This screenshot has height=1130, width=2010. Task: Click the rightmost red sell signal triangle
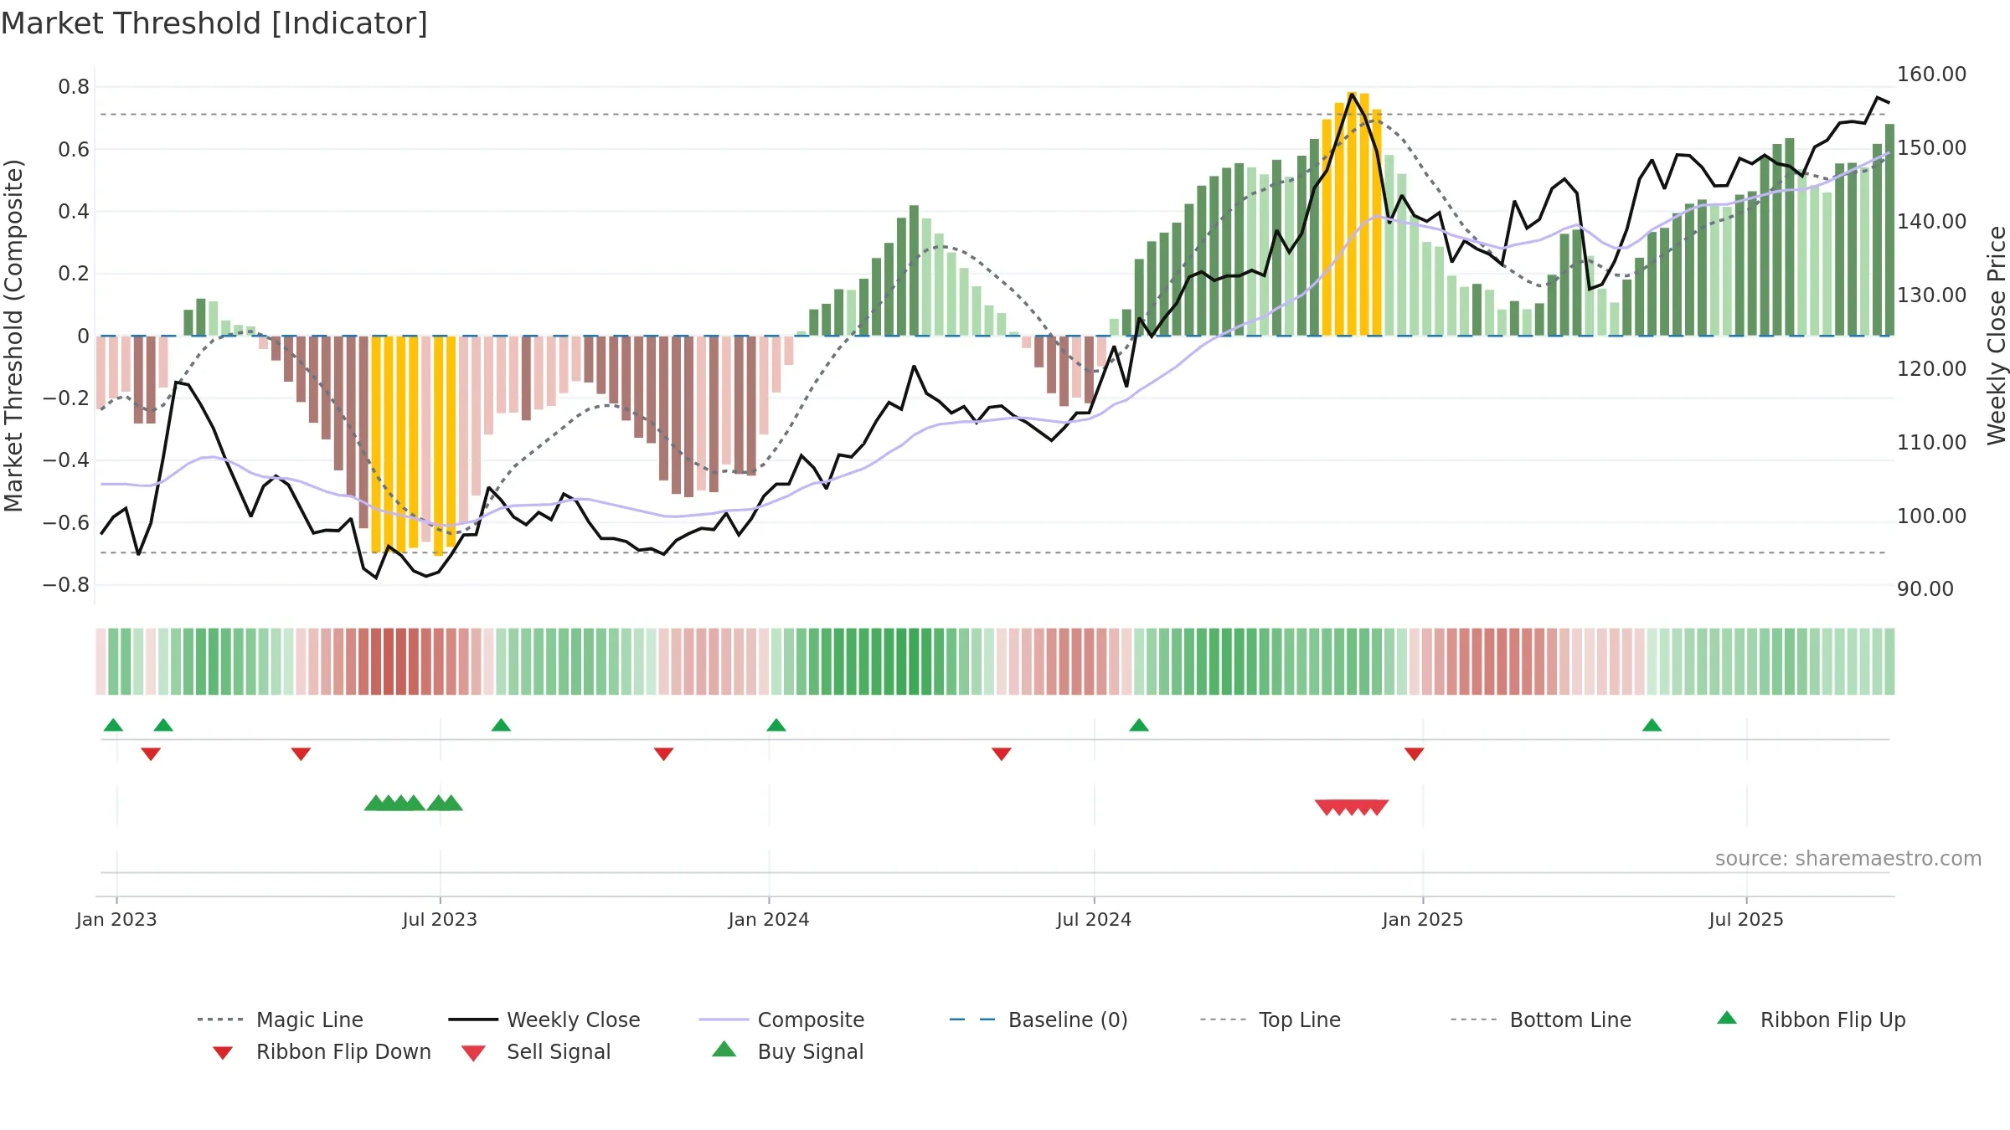pos(1377,808)
